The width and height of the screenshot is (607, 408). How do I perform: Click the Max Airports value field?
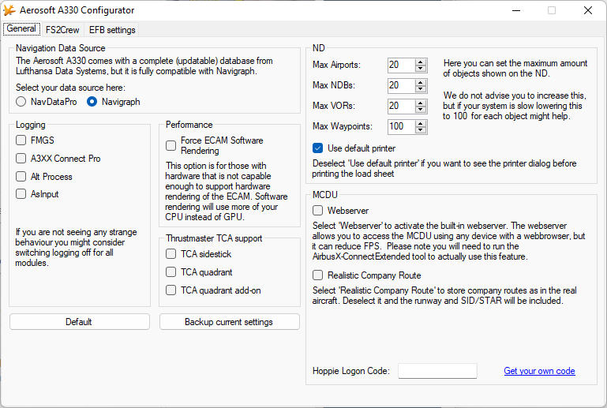click(401, 65)
